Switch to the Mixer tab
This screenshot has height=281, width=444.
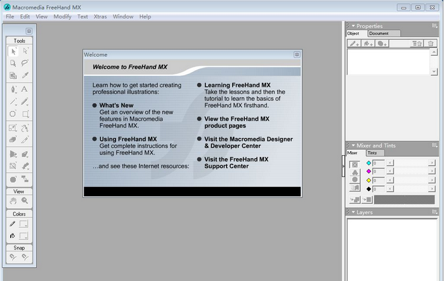(x=355, y=153)
